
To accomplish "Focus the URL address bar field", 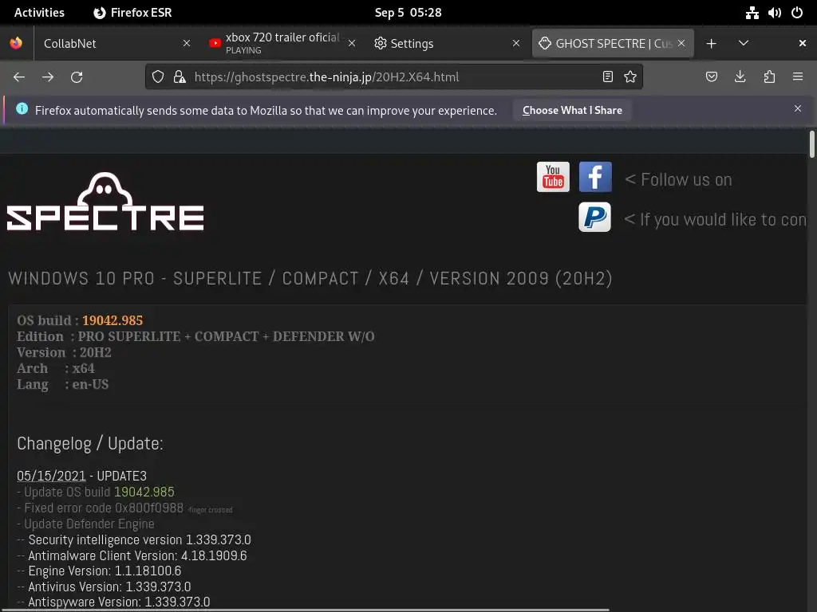I will 393,77.
